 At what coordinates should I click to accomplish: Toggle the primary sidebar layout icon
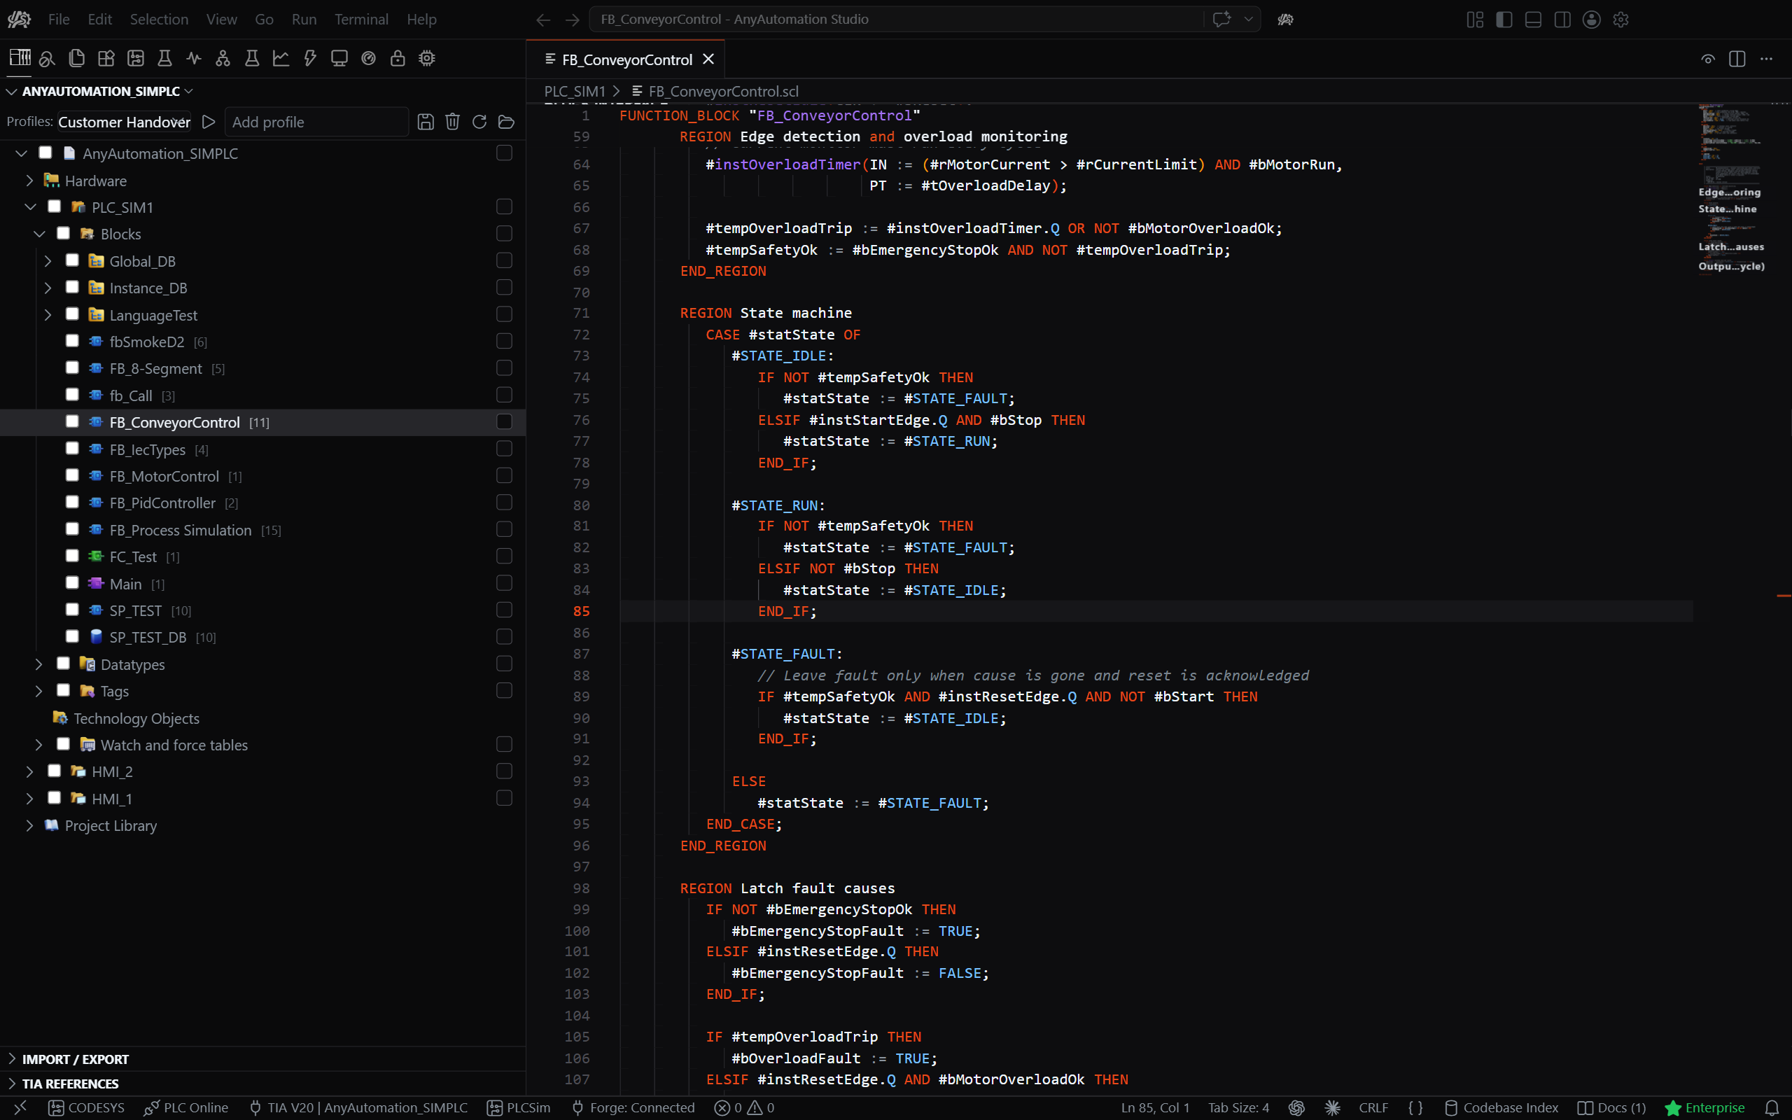click(x=1504, y=20)
